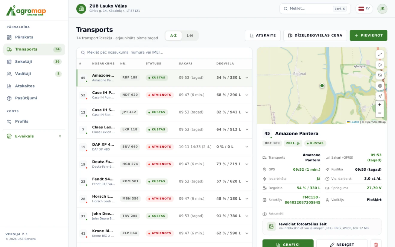Click Piešķirt driver link
The height and width of the screenshot is (247, 395).
click(x=374, y=200)
